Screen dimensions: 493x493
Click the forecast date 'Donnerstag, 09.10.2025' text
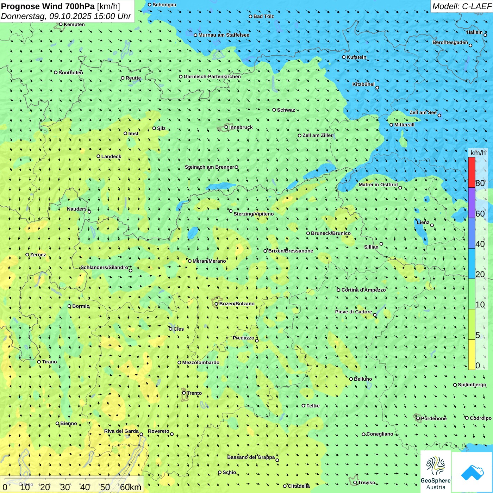[x=48, y=17]
